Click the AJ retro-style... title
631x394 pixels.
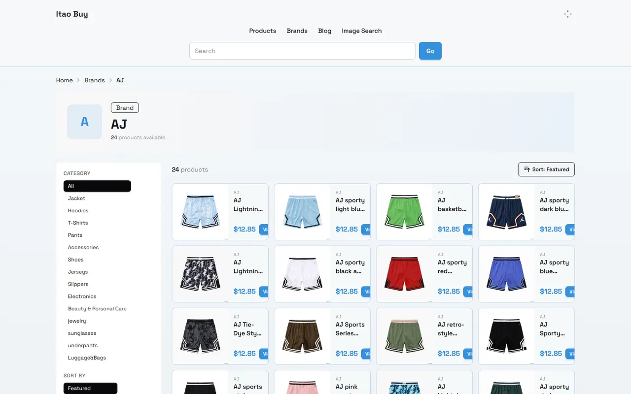click(x=451, y=329)
